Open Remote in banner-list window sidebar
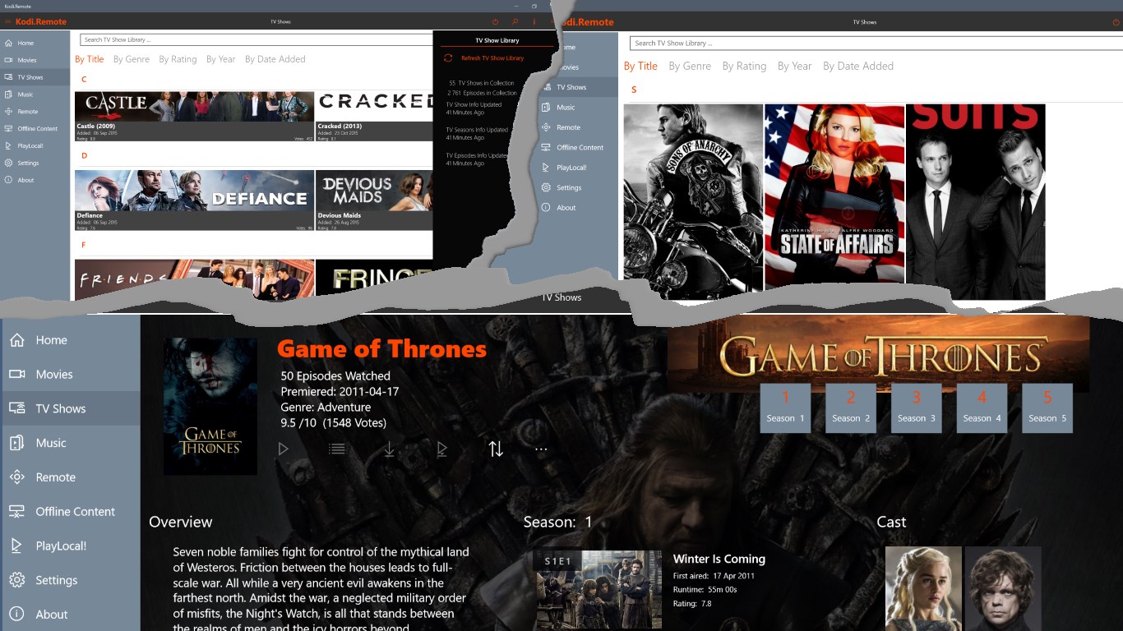Screen dimensions: 1123x631 (35, 112)
